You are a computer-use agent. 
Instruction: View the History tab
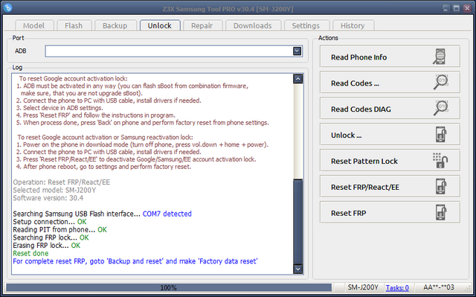pyautogui.click(x=353, y=25)
